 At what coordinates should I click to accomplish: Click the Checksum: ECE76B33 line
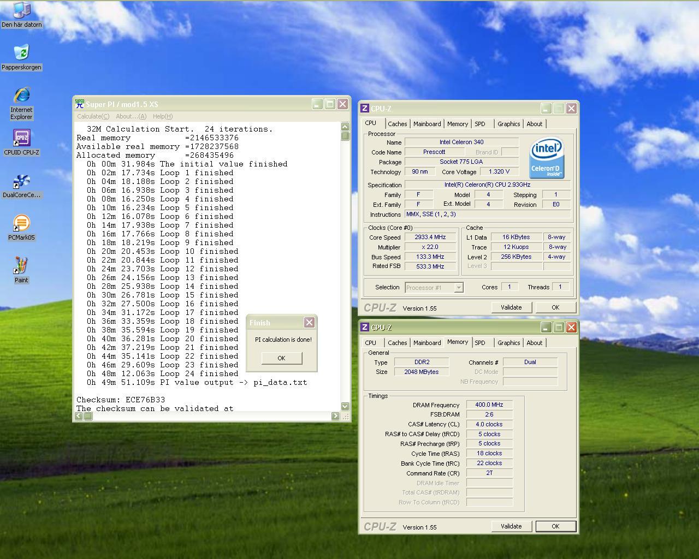coord(121,400)
